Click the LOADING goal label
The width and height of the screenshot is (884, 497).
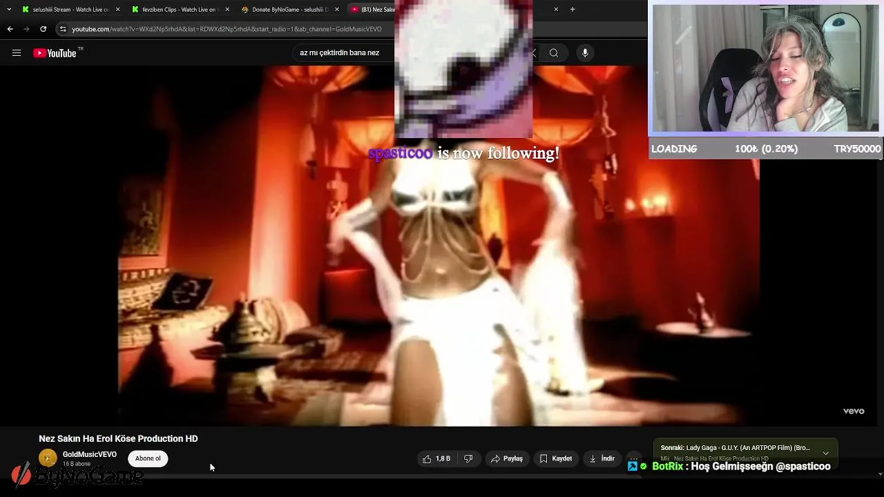point(674,149)
